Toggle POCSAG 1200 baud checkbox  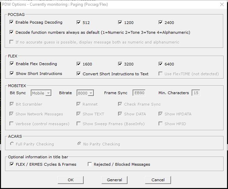tap(120, 22)
